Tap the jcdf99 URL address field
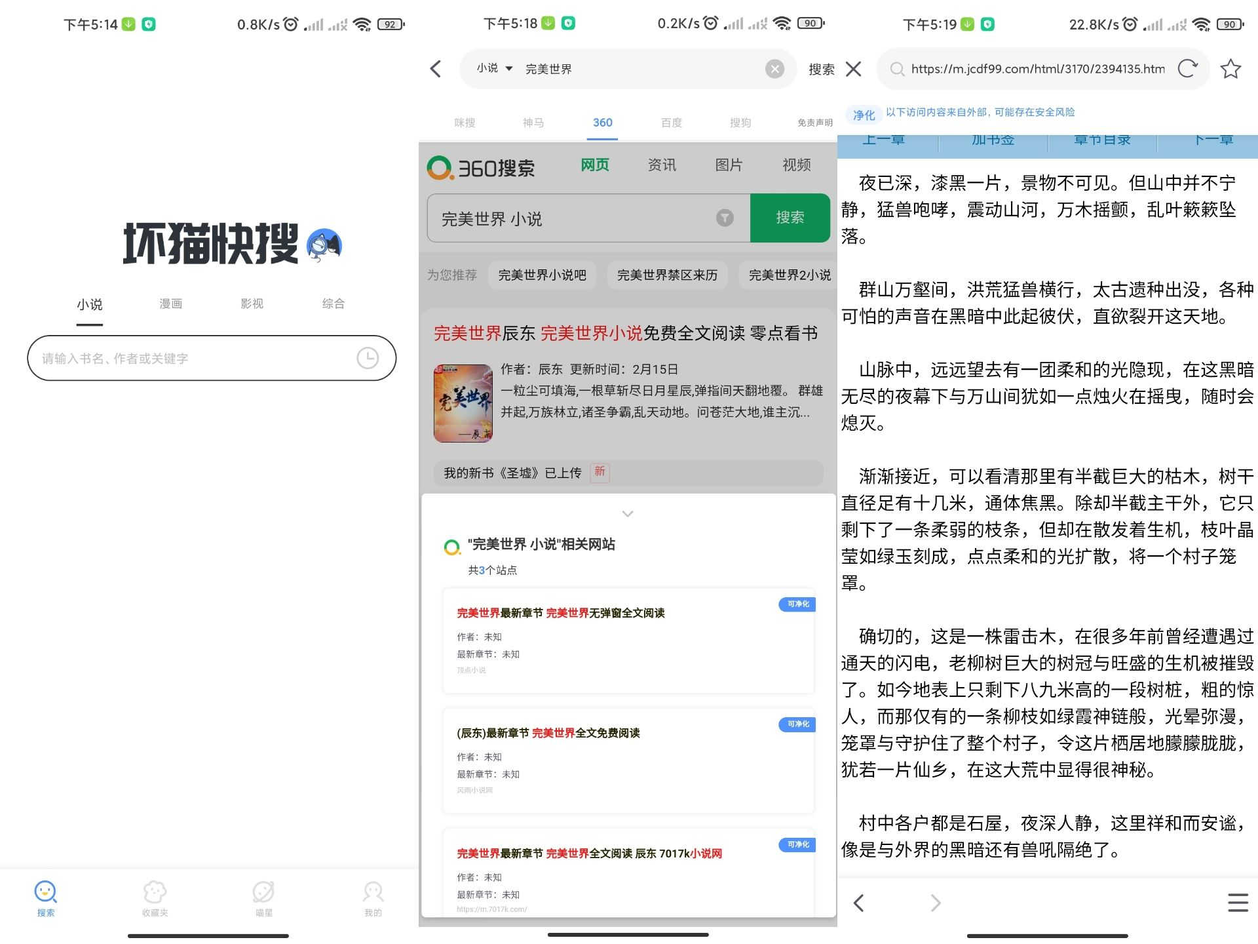The width and height of the screenshot is (1258, 944). coord(1037,69)
